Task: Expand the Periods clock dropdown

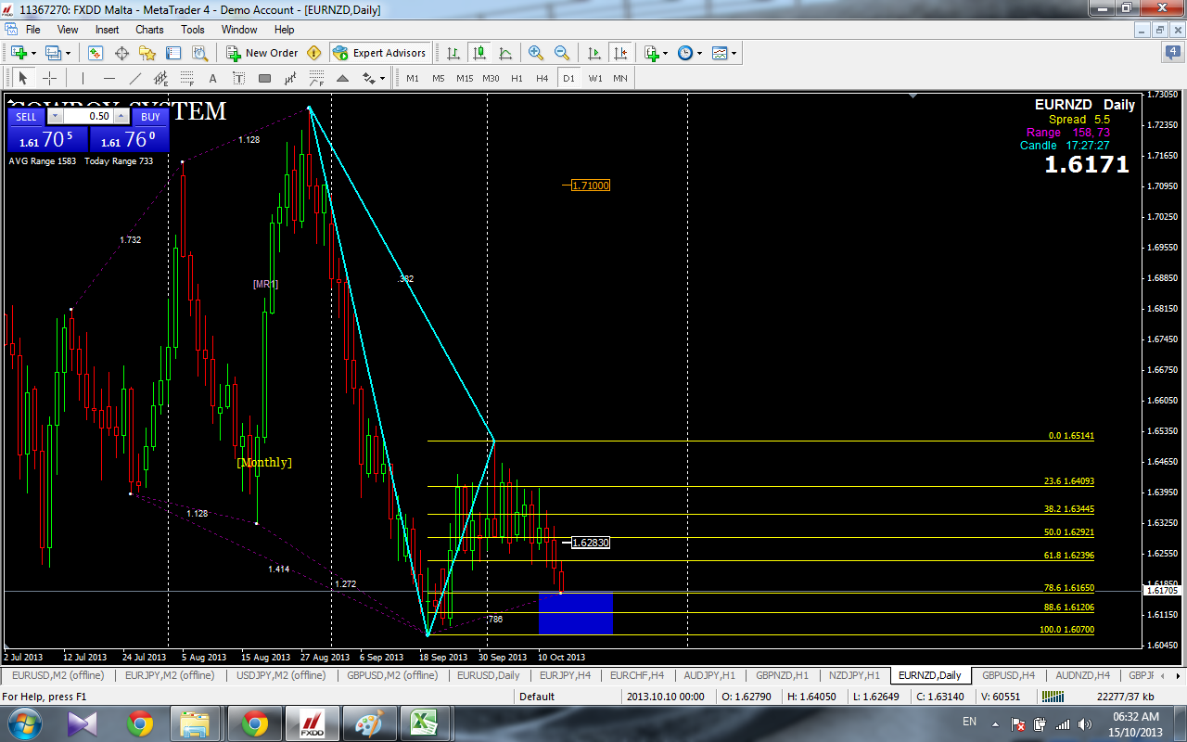Action: tap(699, 53)
